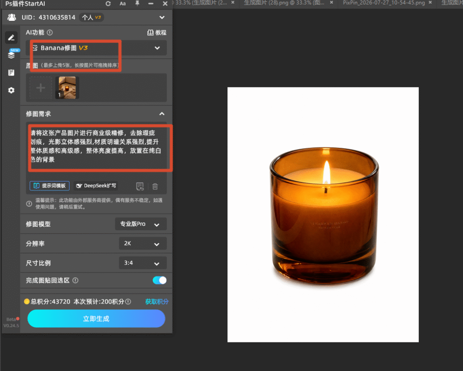463x371 pixels.
Task: Close the 生成图片 (28).png tab
Action: 331,2
